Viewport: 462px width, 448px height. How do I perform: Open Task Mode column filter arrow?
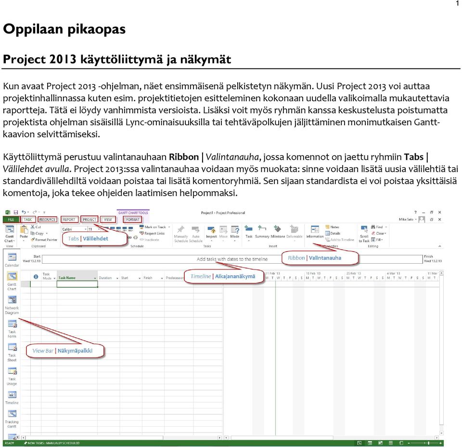pos(54,278)
